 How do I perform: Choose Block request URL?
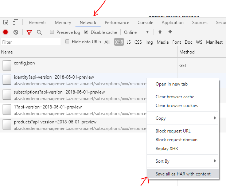tap(183, 131)
